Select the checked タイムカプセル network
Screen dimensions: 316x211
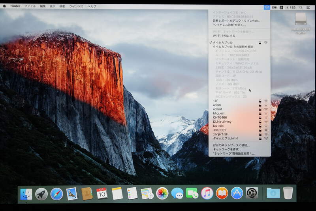pos(223,42)
